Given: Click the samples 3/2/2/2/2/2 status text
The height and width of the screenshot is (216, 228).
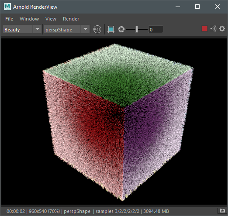Looking at the screenshot, I should point(117,211).
